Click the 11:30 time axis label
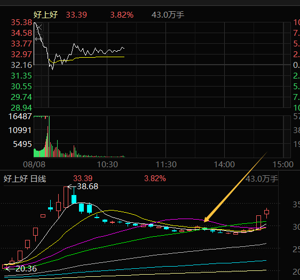Viewport: 300px width, 280px height. [166, 165]
